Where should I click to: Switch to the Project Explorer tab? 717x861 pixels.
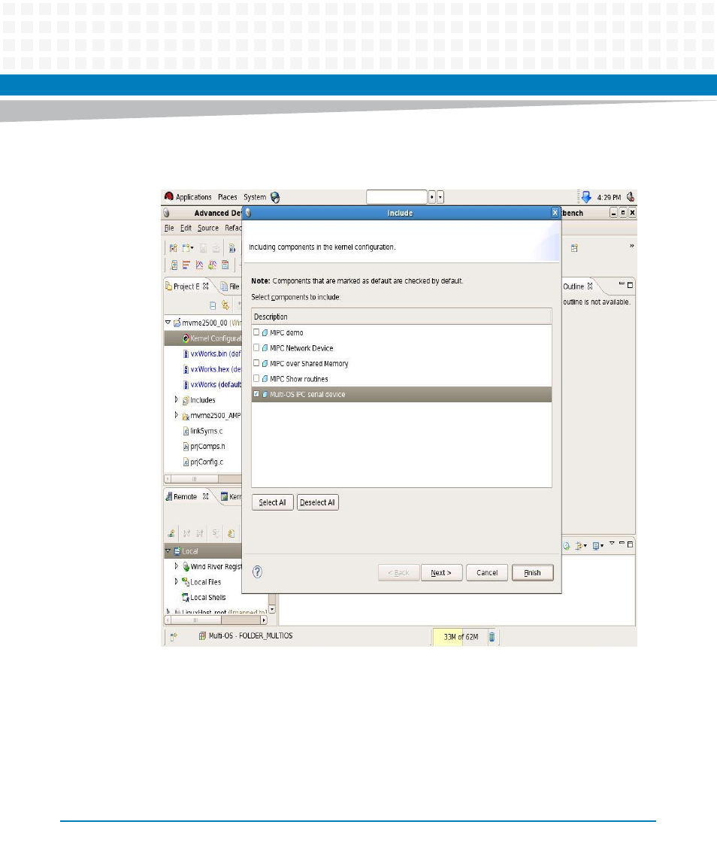(x=187, y=286)
